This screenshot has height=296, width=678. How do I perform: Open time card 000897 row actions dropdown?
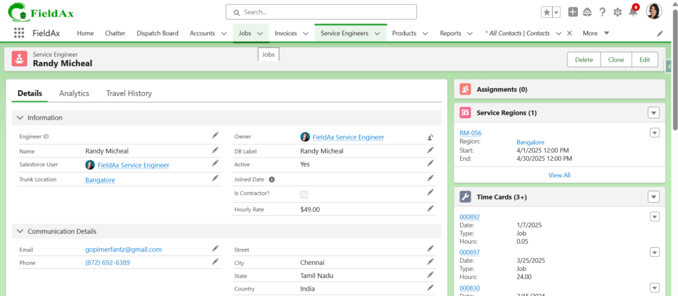655,252
